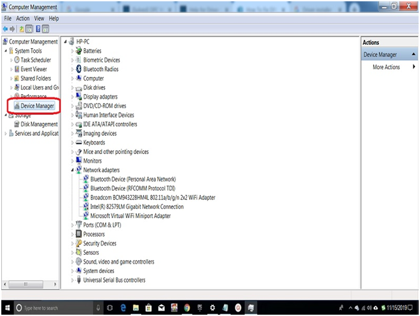
Task: Expand the Ports (COM & LPT) node
Action: click(72, 225)
